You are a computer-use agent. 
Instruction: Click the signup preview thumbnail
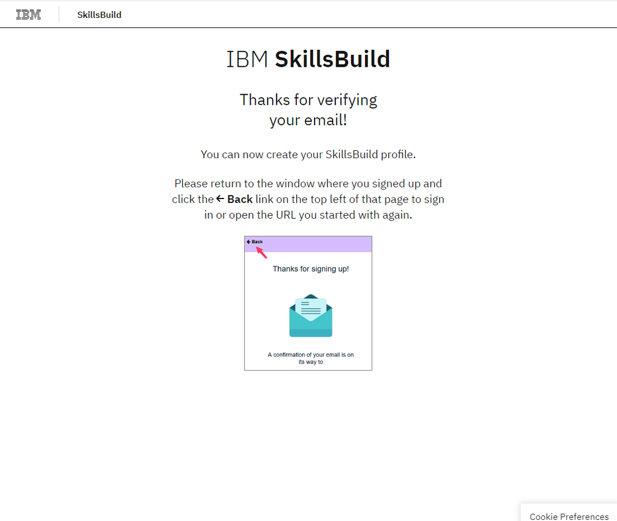pyautogui.click(x=308, y=303)
